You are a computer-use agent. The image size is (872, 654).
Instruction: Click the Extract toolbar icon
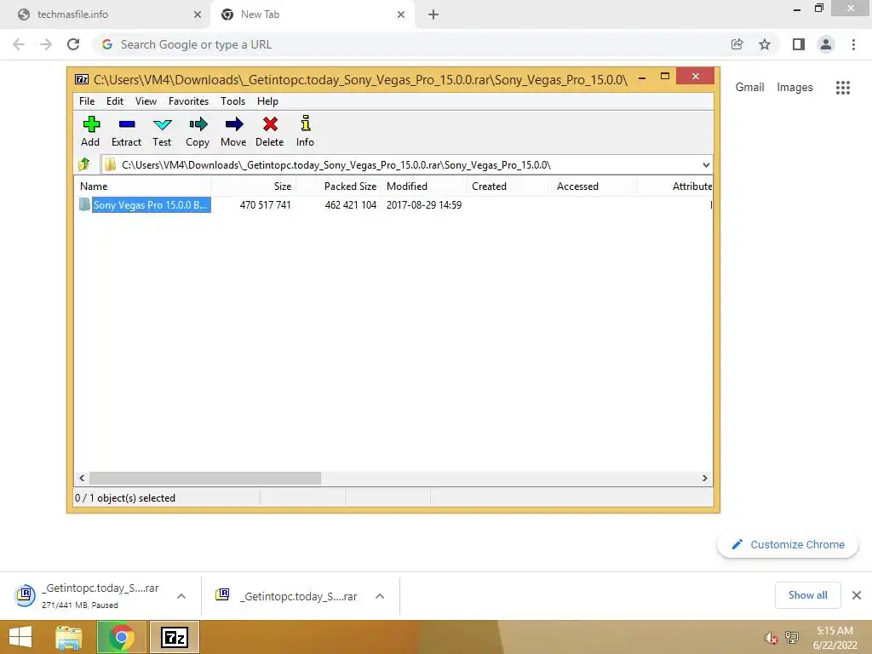[126, 131]
